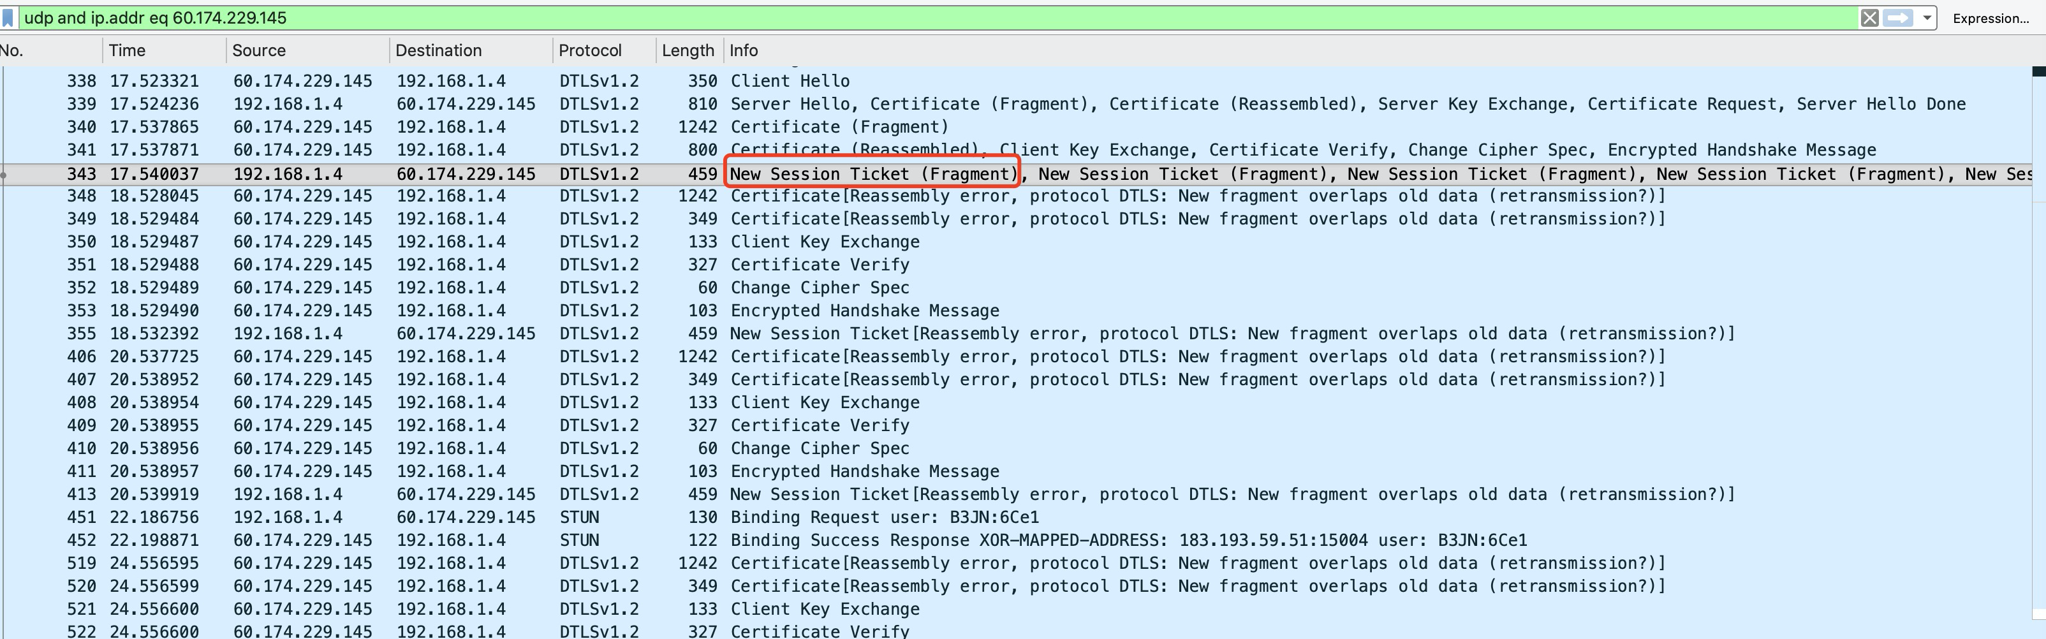The height and width of the screenshot is (639, 2046).
Task: Open the Expression... filter builder
Action: point(1991,18)
